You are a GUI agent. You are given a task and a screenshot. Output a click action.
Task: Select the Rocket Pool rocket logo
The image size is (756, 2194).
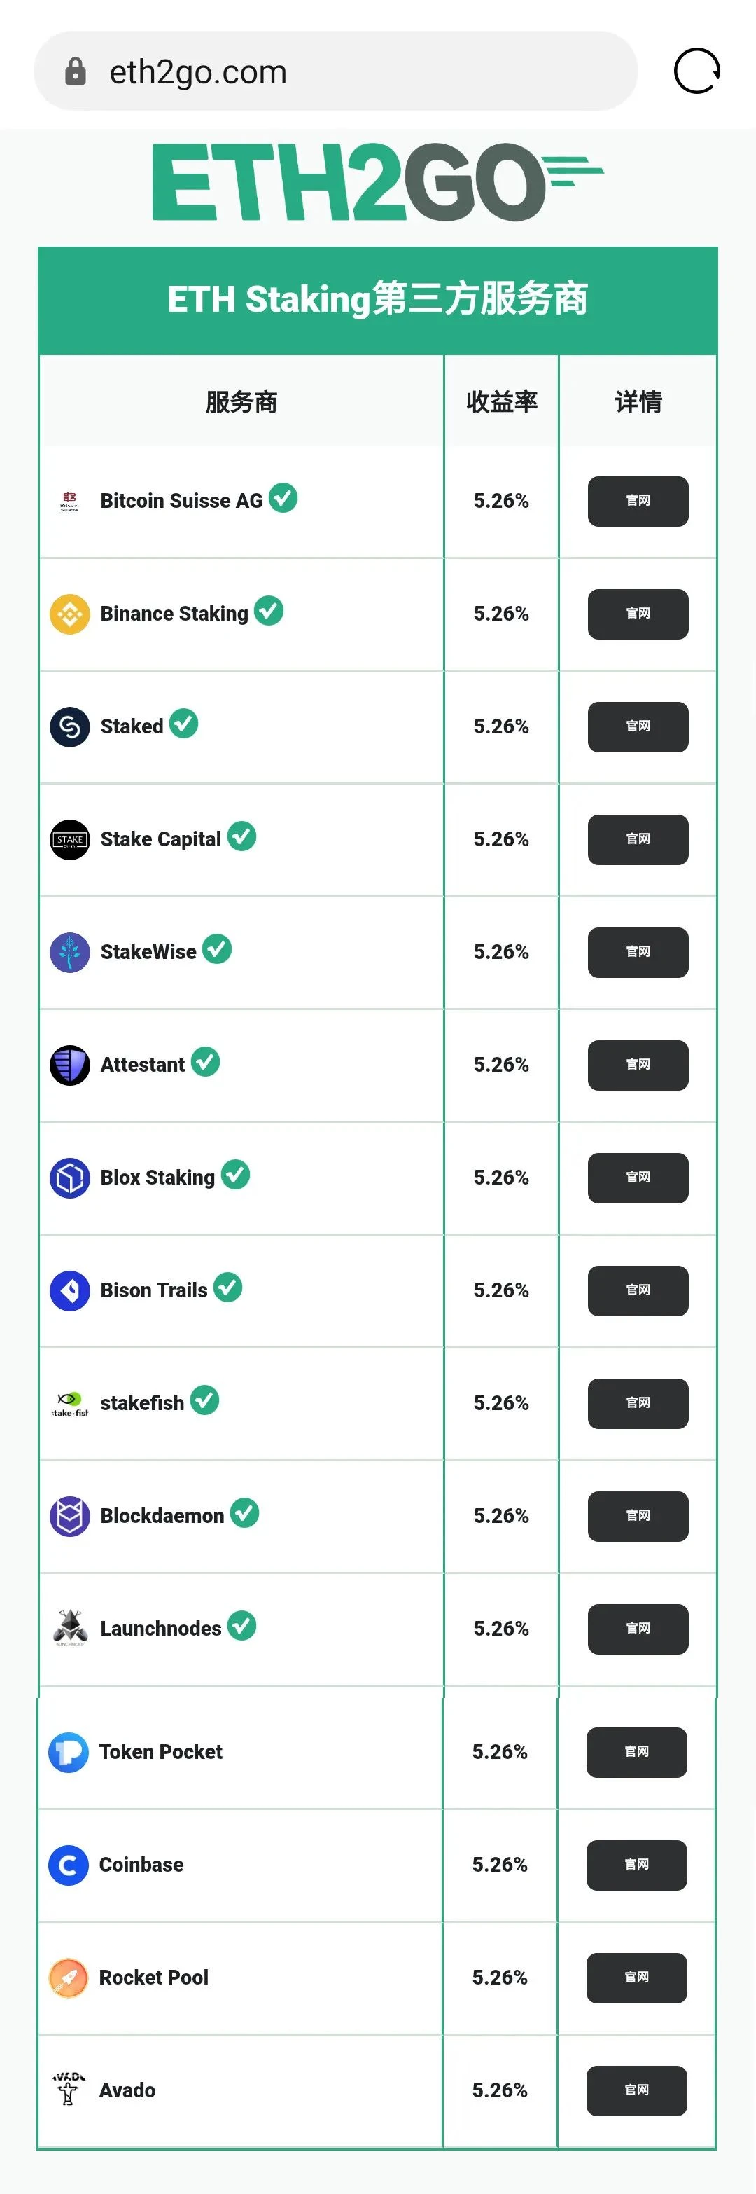point(70,1978)
